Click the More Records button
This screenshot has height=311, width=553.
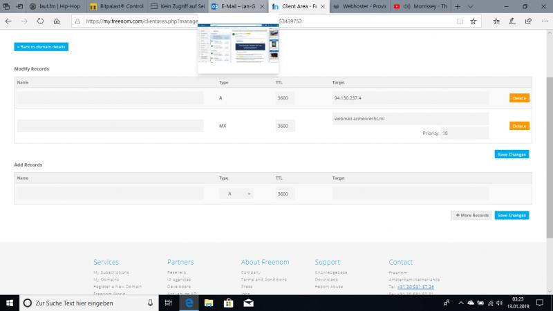[471, 215]
